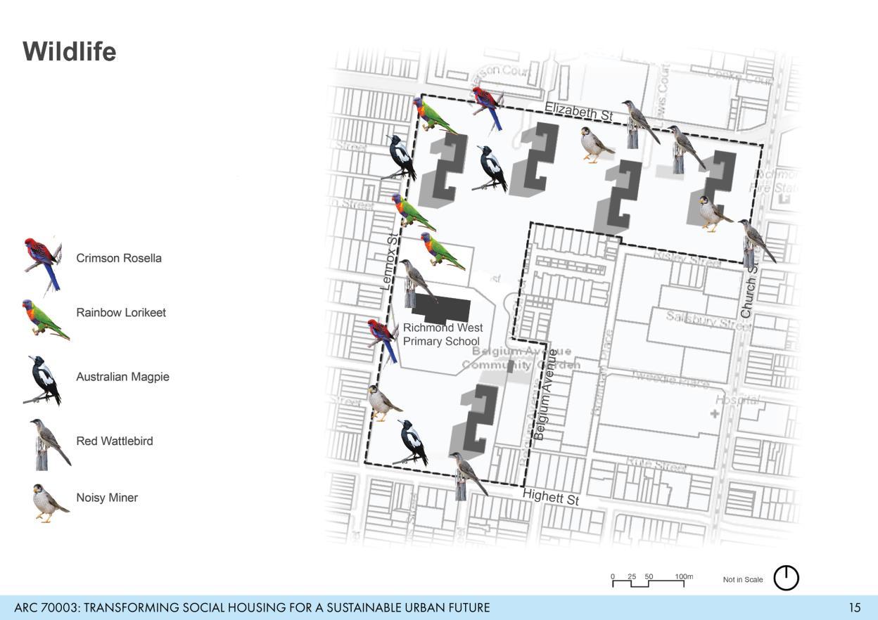Click the Noisy Miner on the easternmost tower block
878x620 pixels.
(x=715, y=213)
